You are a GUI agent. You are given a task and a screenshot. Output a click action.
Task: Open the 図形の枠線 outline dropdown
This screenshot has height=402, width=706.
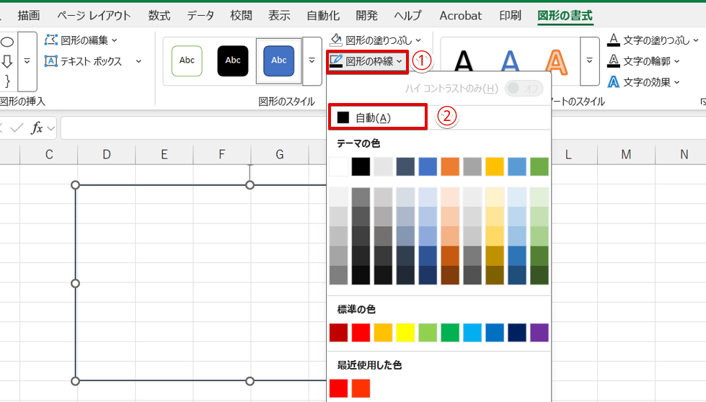[x=367, y=61]
